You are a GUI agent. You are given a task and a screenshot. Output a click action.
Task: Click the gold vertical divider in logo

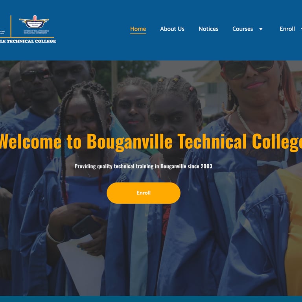(x=11, y=26)
